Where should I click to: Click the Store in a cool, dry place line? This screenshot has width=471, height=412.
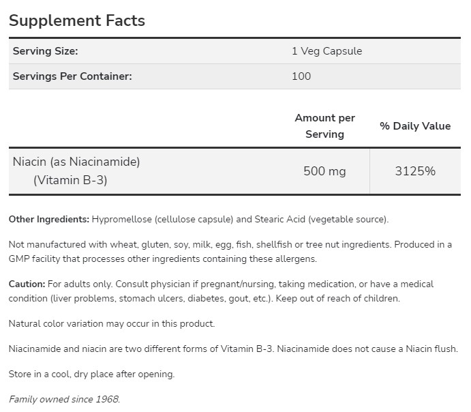pyautogui.click(x=92, y=374)
